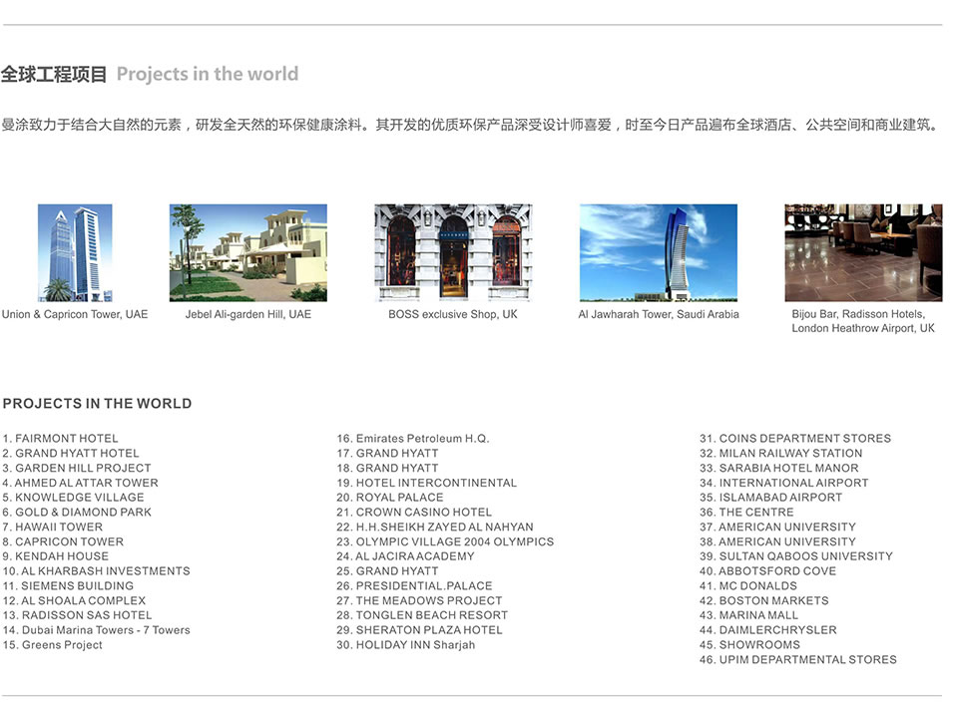The image size is (953, 711).
Task: Click the Al Jawharah Tower image
Action: tap(658, 252)
